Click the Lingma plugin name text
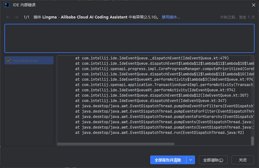Viewport: 259px width, 168px height. (85, 17)
